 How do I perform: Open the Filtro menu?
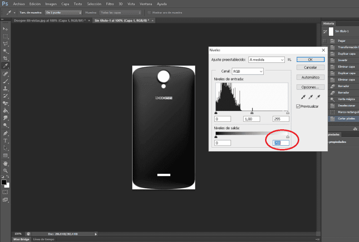click(110, 4)
